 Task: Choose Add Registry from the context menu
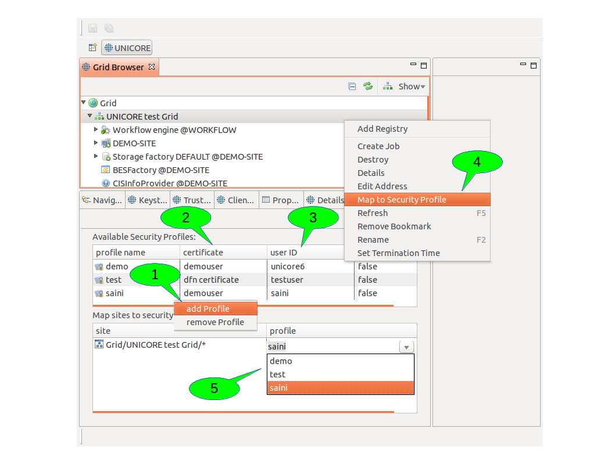417,129
